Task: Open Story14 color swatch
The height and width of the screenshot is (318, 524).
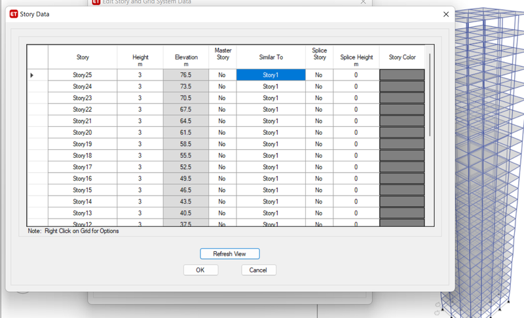Action: (x=402, y=202)
